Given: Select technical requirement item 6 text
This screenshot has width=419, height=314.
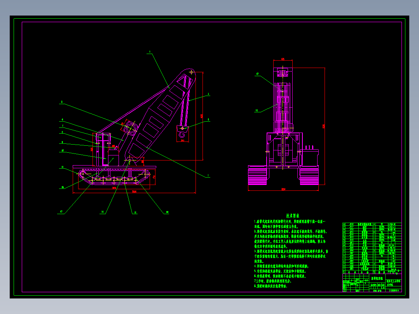Looking at the screenshot, I should click(280, 276).
